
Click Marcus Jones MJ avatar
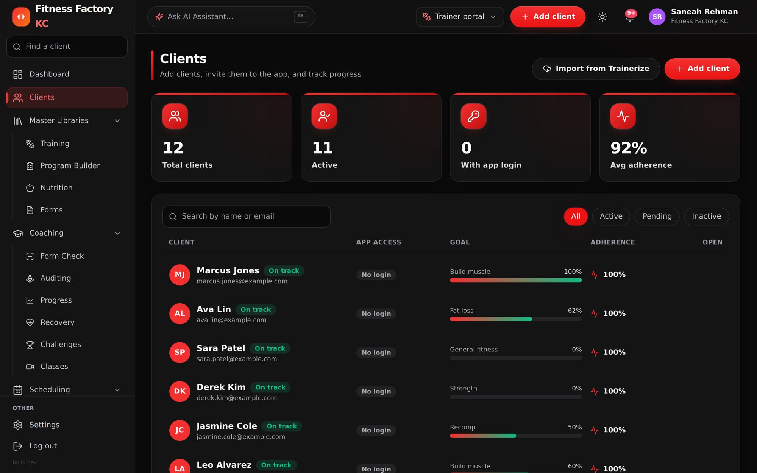tap(179, 275)
